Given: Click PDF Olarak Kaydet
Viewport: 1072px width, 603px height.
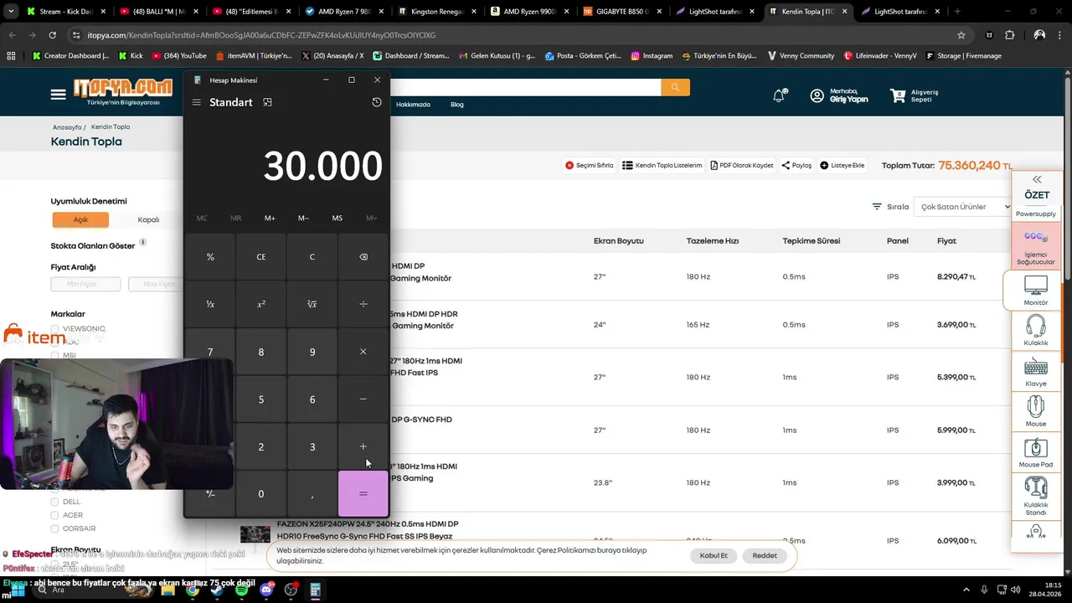Looking at the screenshot, I should tap(742, 165).
